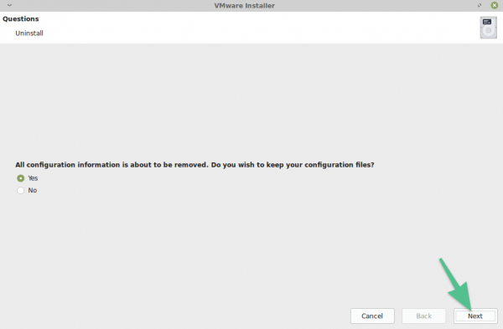Select the No radio button
503x329 pixels.
click(20, 190)
